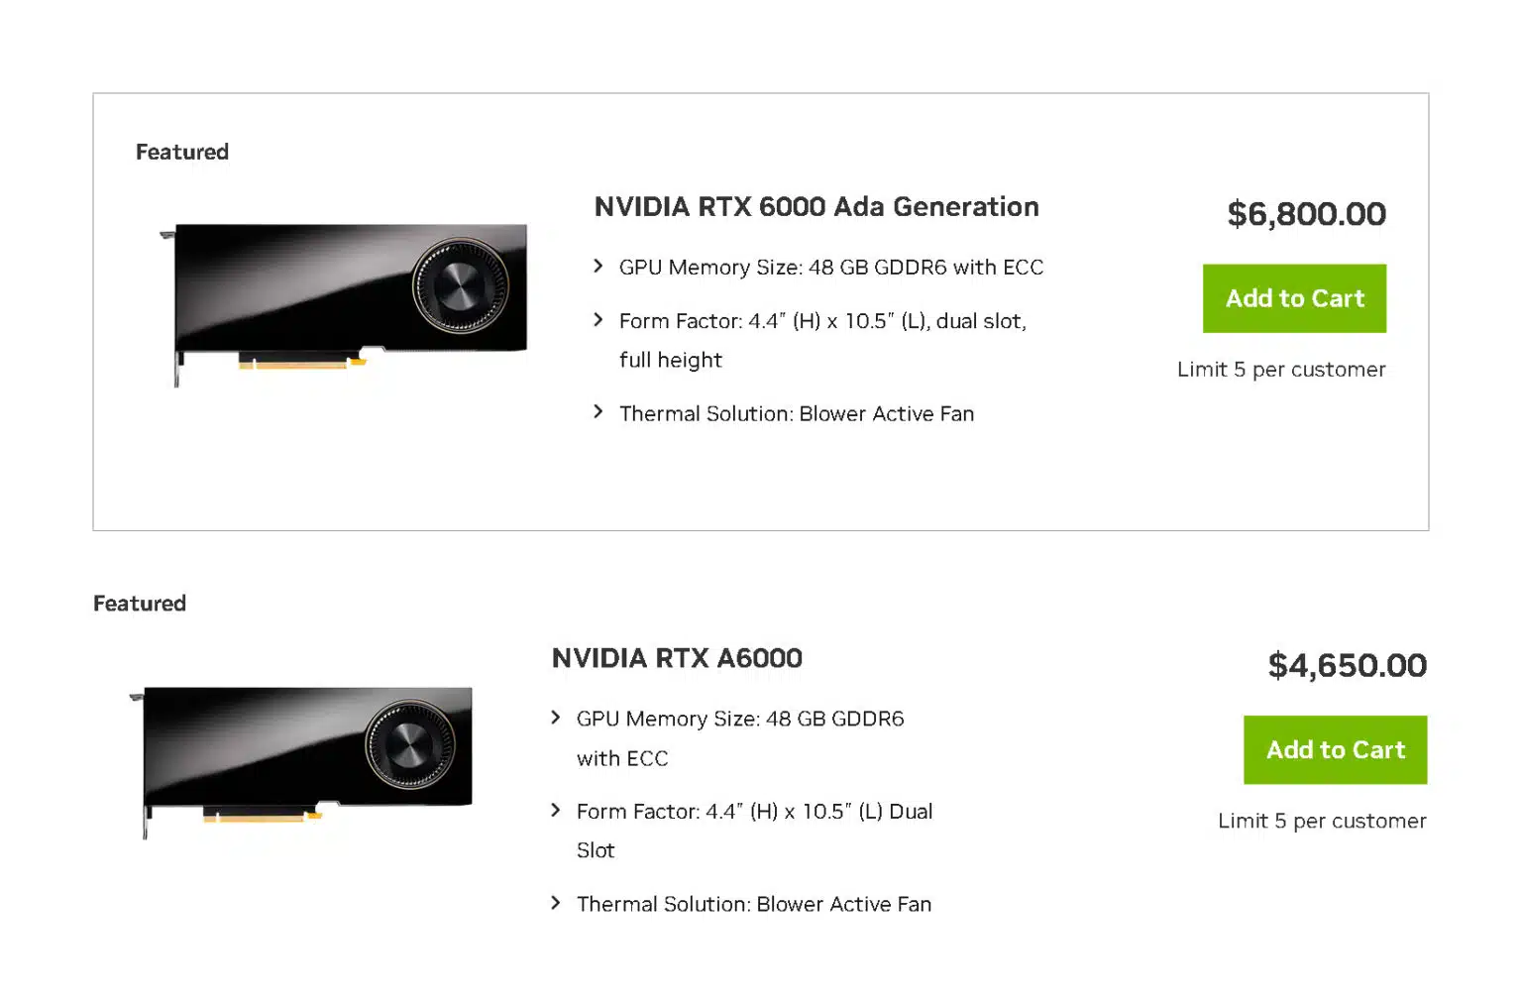Viewport: 1522px width, 1004px height.
Task: Click Limit 5 per customer under RTX 6000
Action: pos(1281,369)
